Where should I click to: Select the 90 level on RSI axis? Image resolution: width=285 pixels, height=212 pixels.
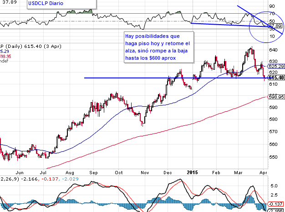(x=272, y=6)
